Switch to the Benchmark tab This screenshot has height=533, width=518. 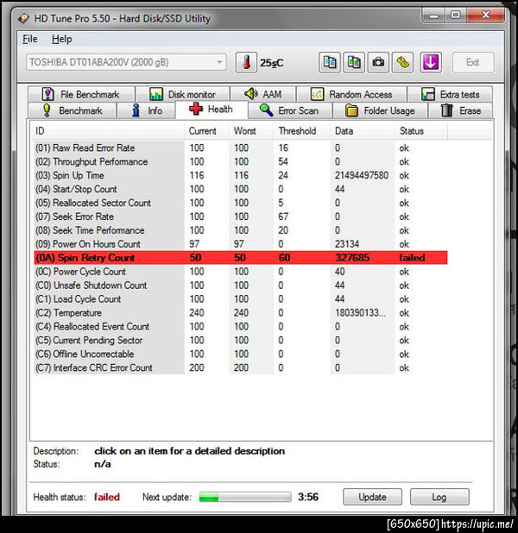tap(73, 110)
